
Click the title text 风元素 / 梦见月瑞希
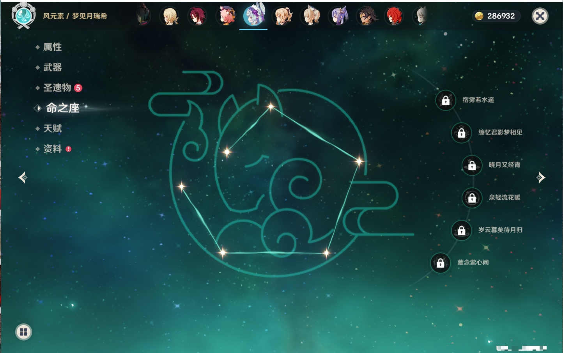tap(75, 16)
